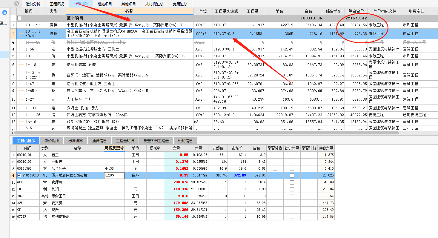The width and height of the screenshot is (438, 238).
Task: Toggle 锁定数量 checkbox for 其他措施费
Action: [x=292, y=217]
